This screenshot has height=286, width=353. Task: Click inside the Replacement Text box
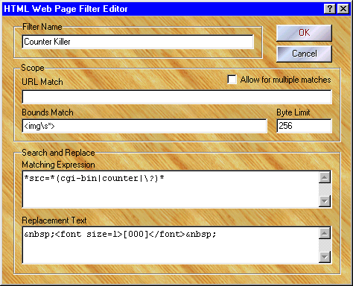coord(171,245)
